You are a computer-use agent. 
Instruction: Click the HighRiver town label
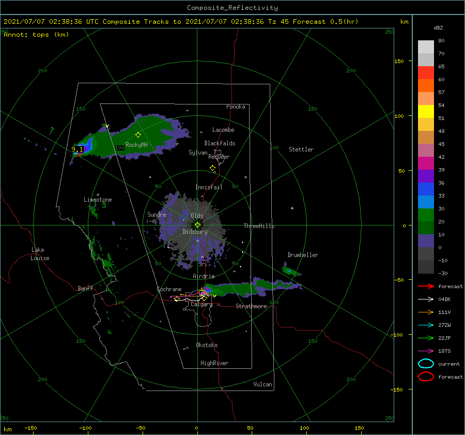tap(214, 363)
